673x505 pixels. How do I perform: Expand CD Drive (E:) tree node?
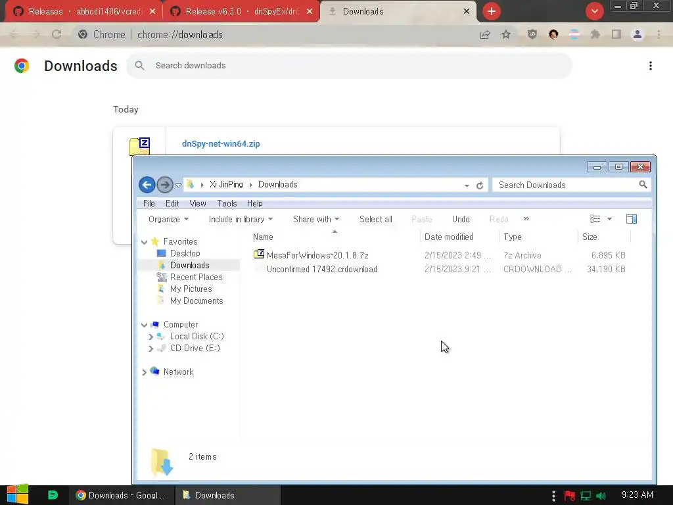pyautogui.click(x=151, y=349)
